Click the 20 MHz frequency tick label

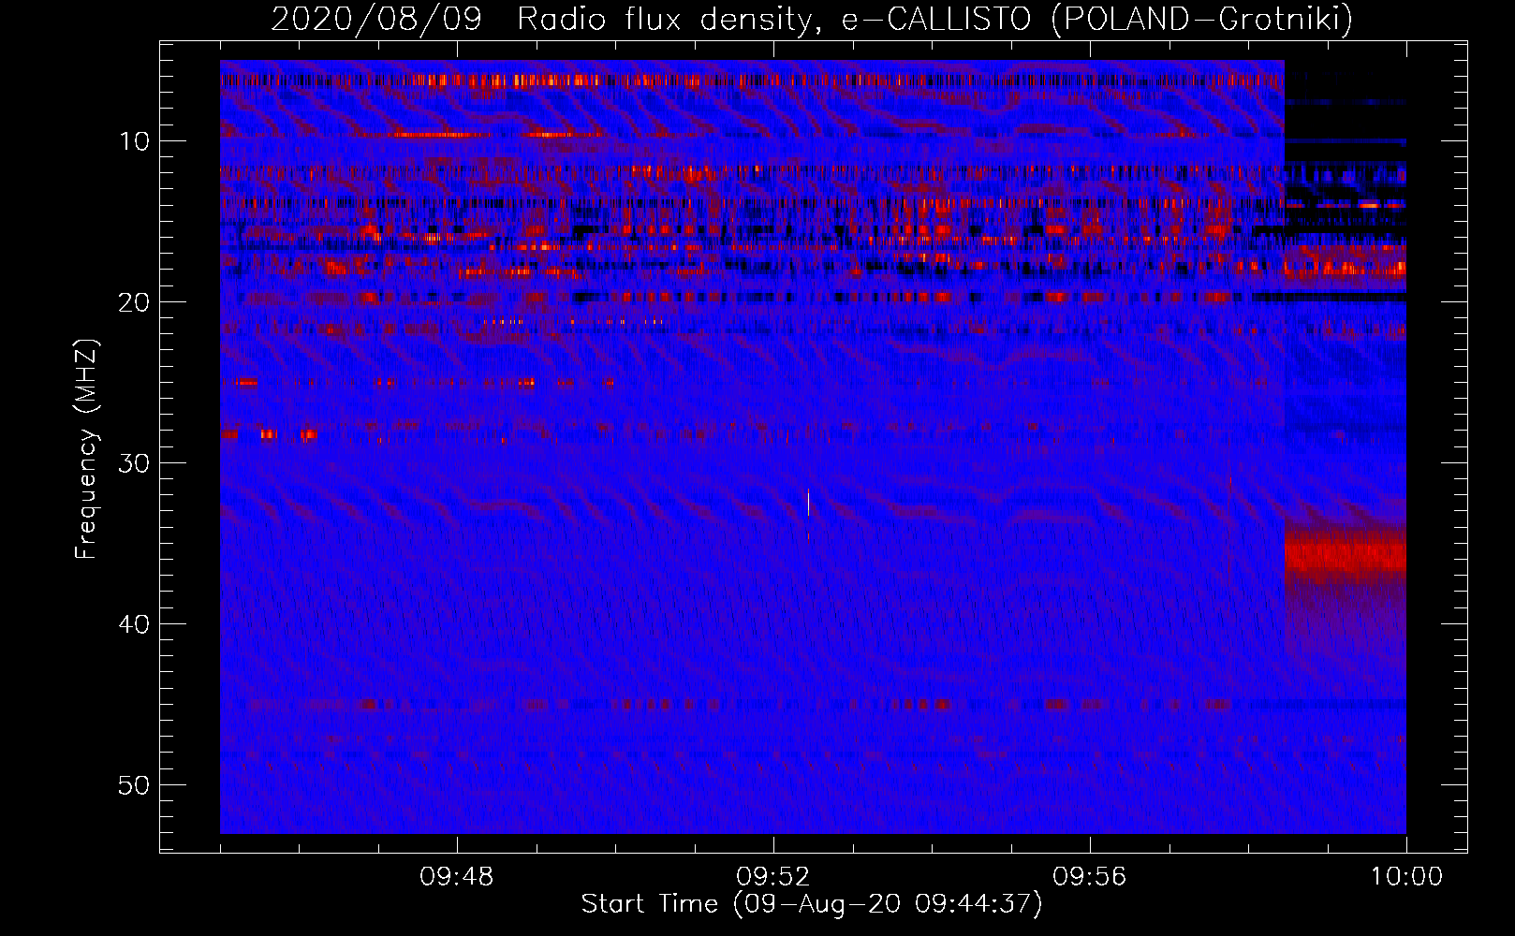coord(135,302)
